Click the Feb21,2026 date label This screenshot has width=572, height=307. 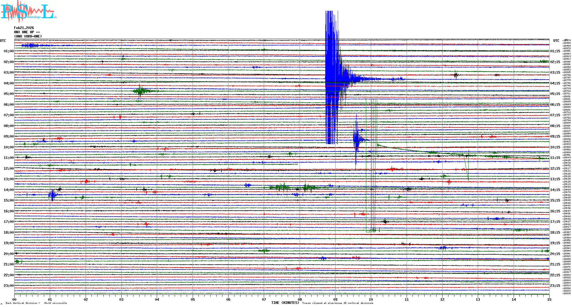(24, 28)
